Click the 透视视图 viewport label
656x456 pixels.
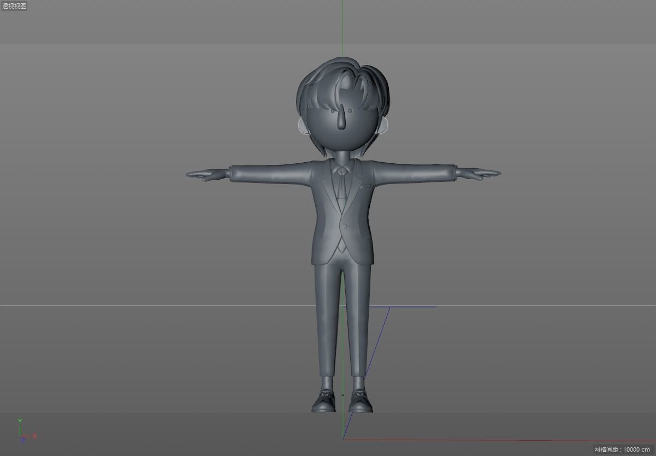pyautogui.click(x=14, y=6)
